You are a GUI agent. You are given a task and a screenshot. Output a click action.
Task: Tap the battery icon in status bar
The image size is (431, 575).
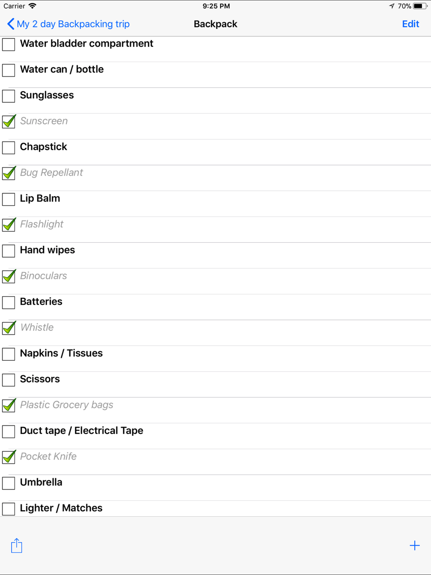(420, 6)
